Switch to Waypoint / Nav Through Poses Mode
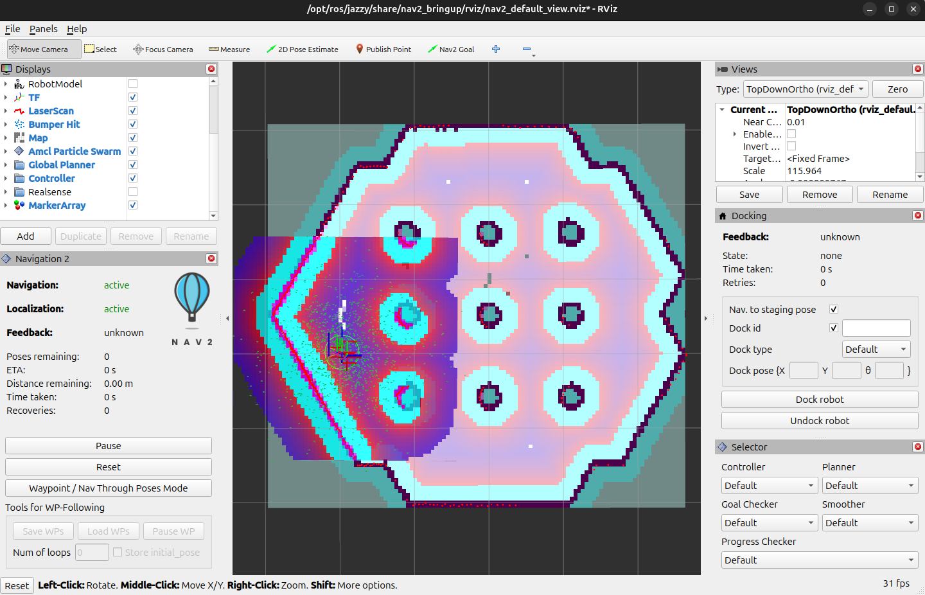Screen dimensions: 925x595 109,488
